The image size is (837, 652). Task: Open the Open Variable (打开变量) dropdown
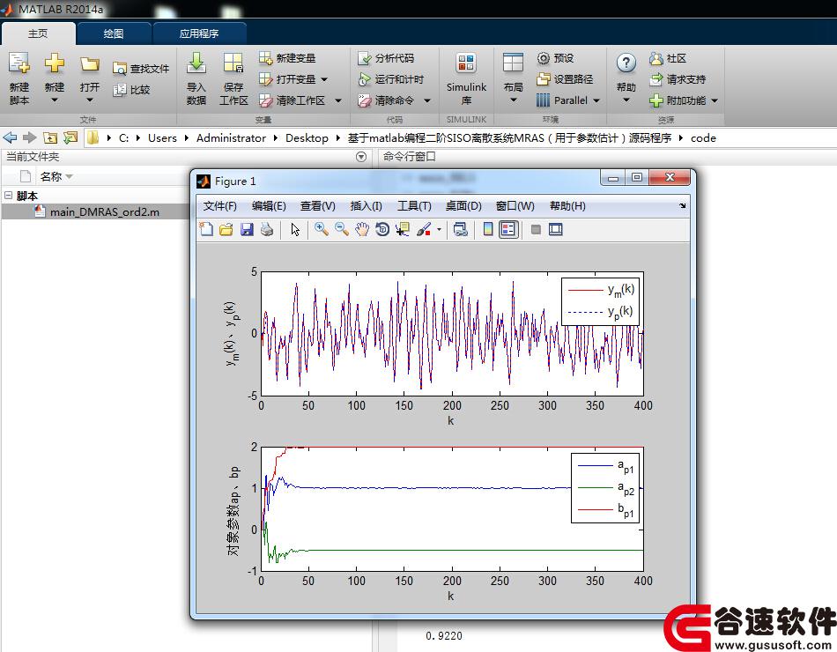(x=324, y=79)
